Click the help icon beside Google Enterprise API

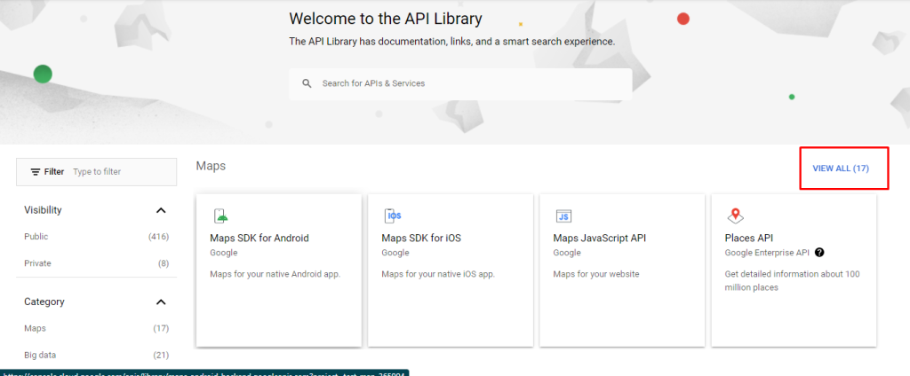point(819,253)
